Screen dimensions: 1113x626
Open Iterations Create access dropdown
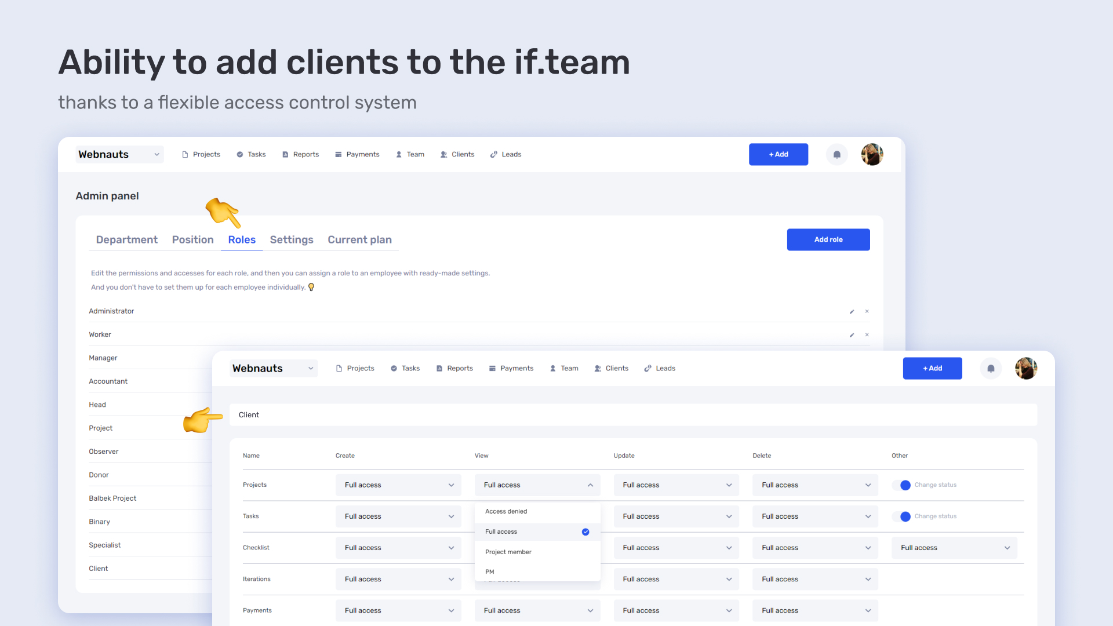[x=398, y=579]
